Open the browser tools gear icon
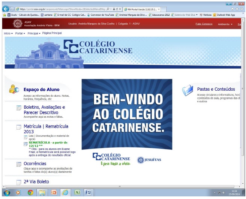246x199 pixels. [242, 9]
